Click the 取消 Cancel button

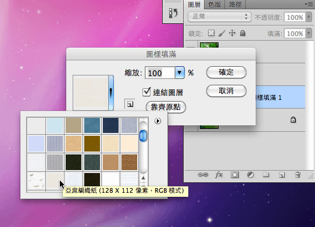coord(226,91)
